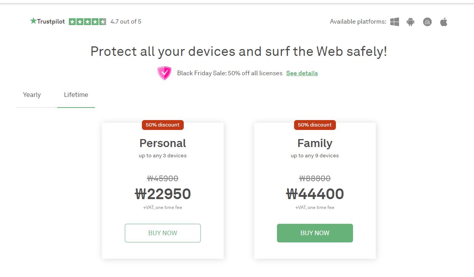Image resolution: width=474 pixels, height=277 pixels.
Task: Click the Personal plan title
Action: click(162, 143)
